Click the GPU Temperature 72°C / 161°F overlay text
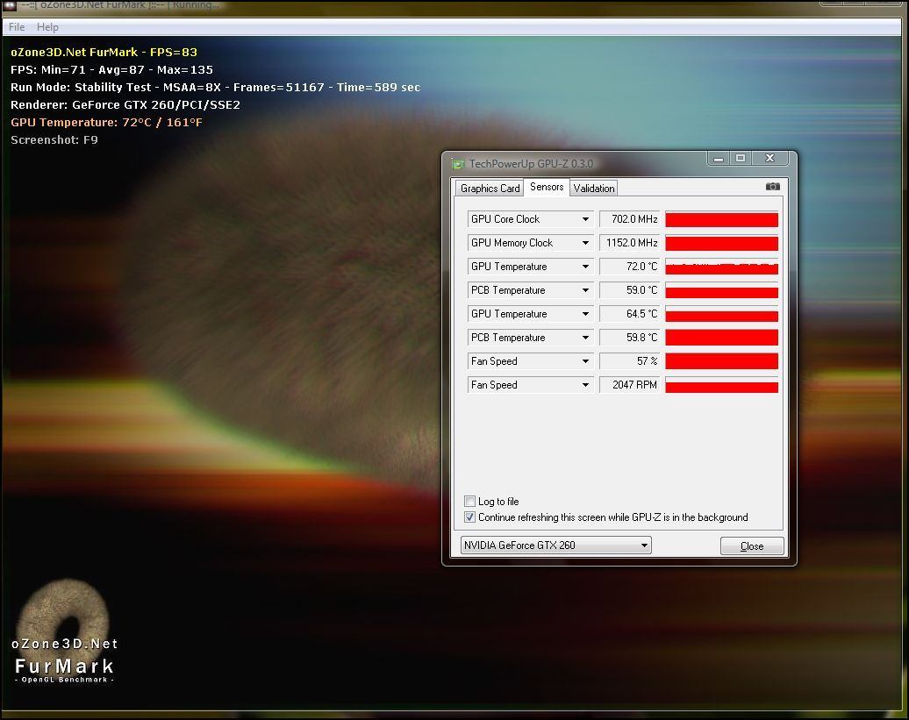The height and width of the screenshot is (720, 909). pos(107,122)
